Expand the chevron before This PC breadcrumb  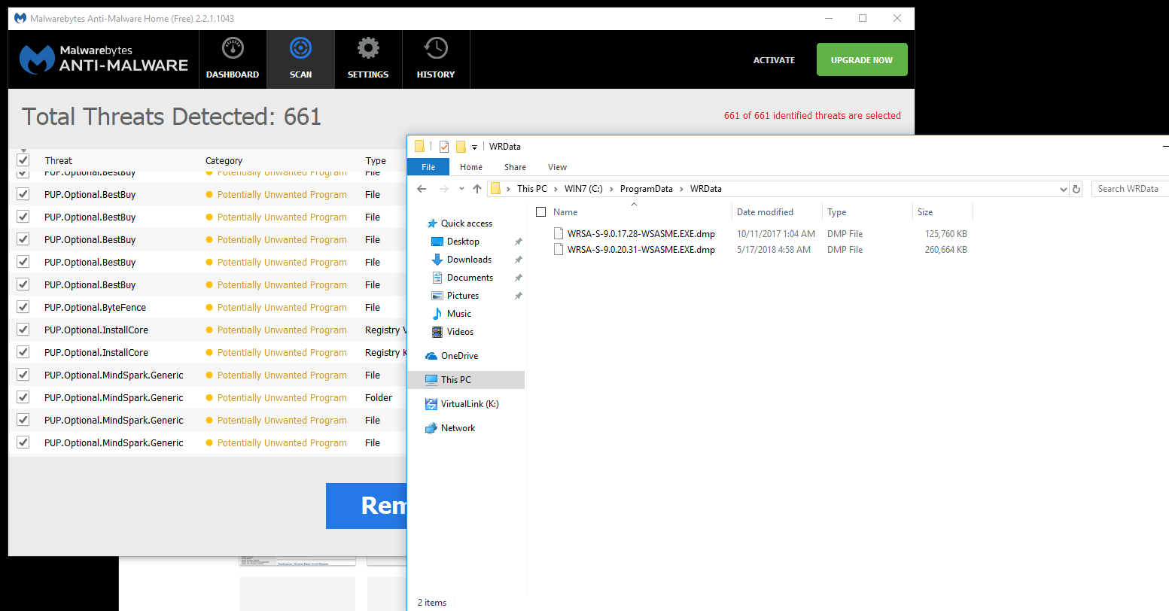click(509, 189)
